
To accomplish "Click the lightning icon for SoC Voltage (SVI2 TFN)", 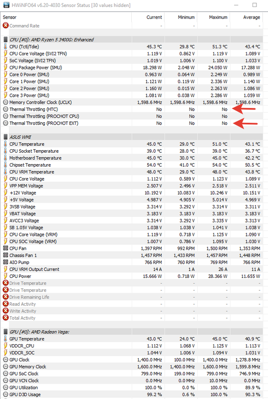I will click(x=5, y=60).
